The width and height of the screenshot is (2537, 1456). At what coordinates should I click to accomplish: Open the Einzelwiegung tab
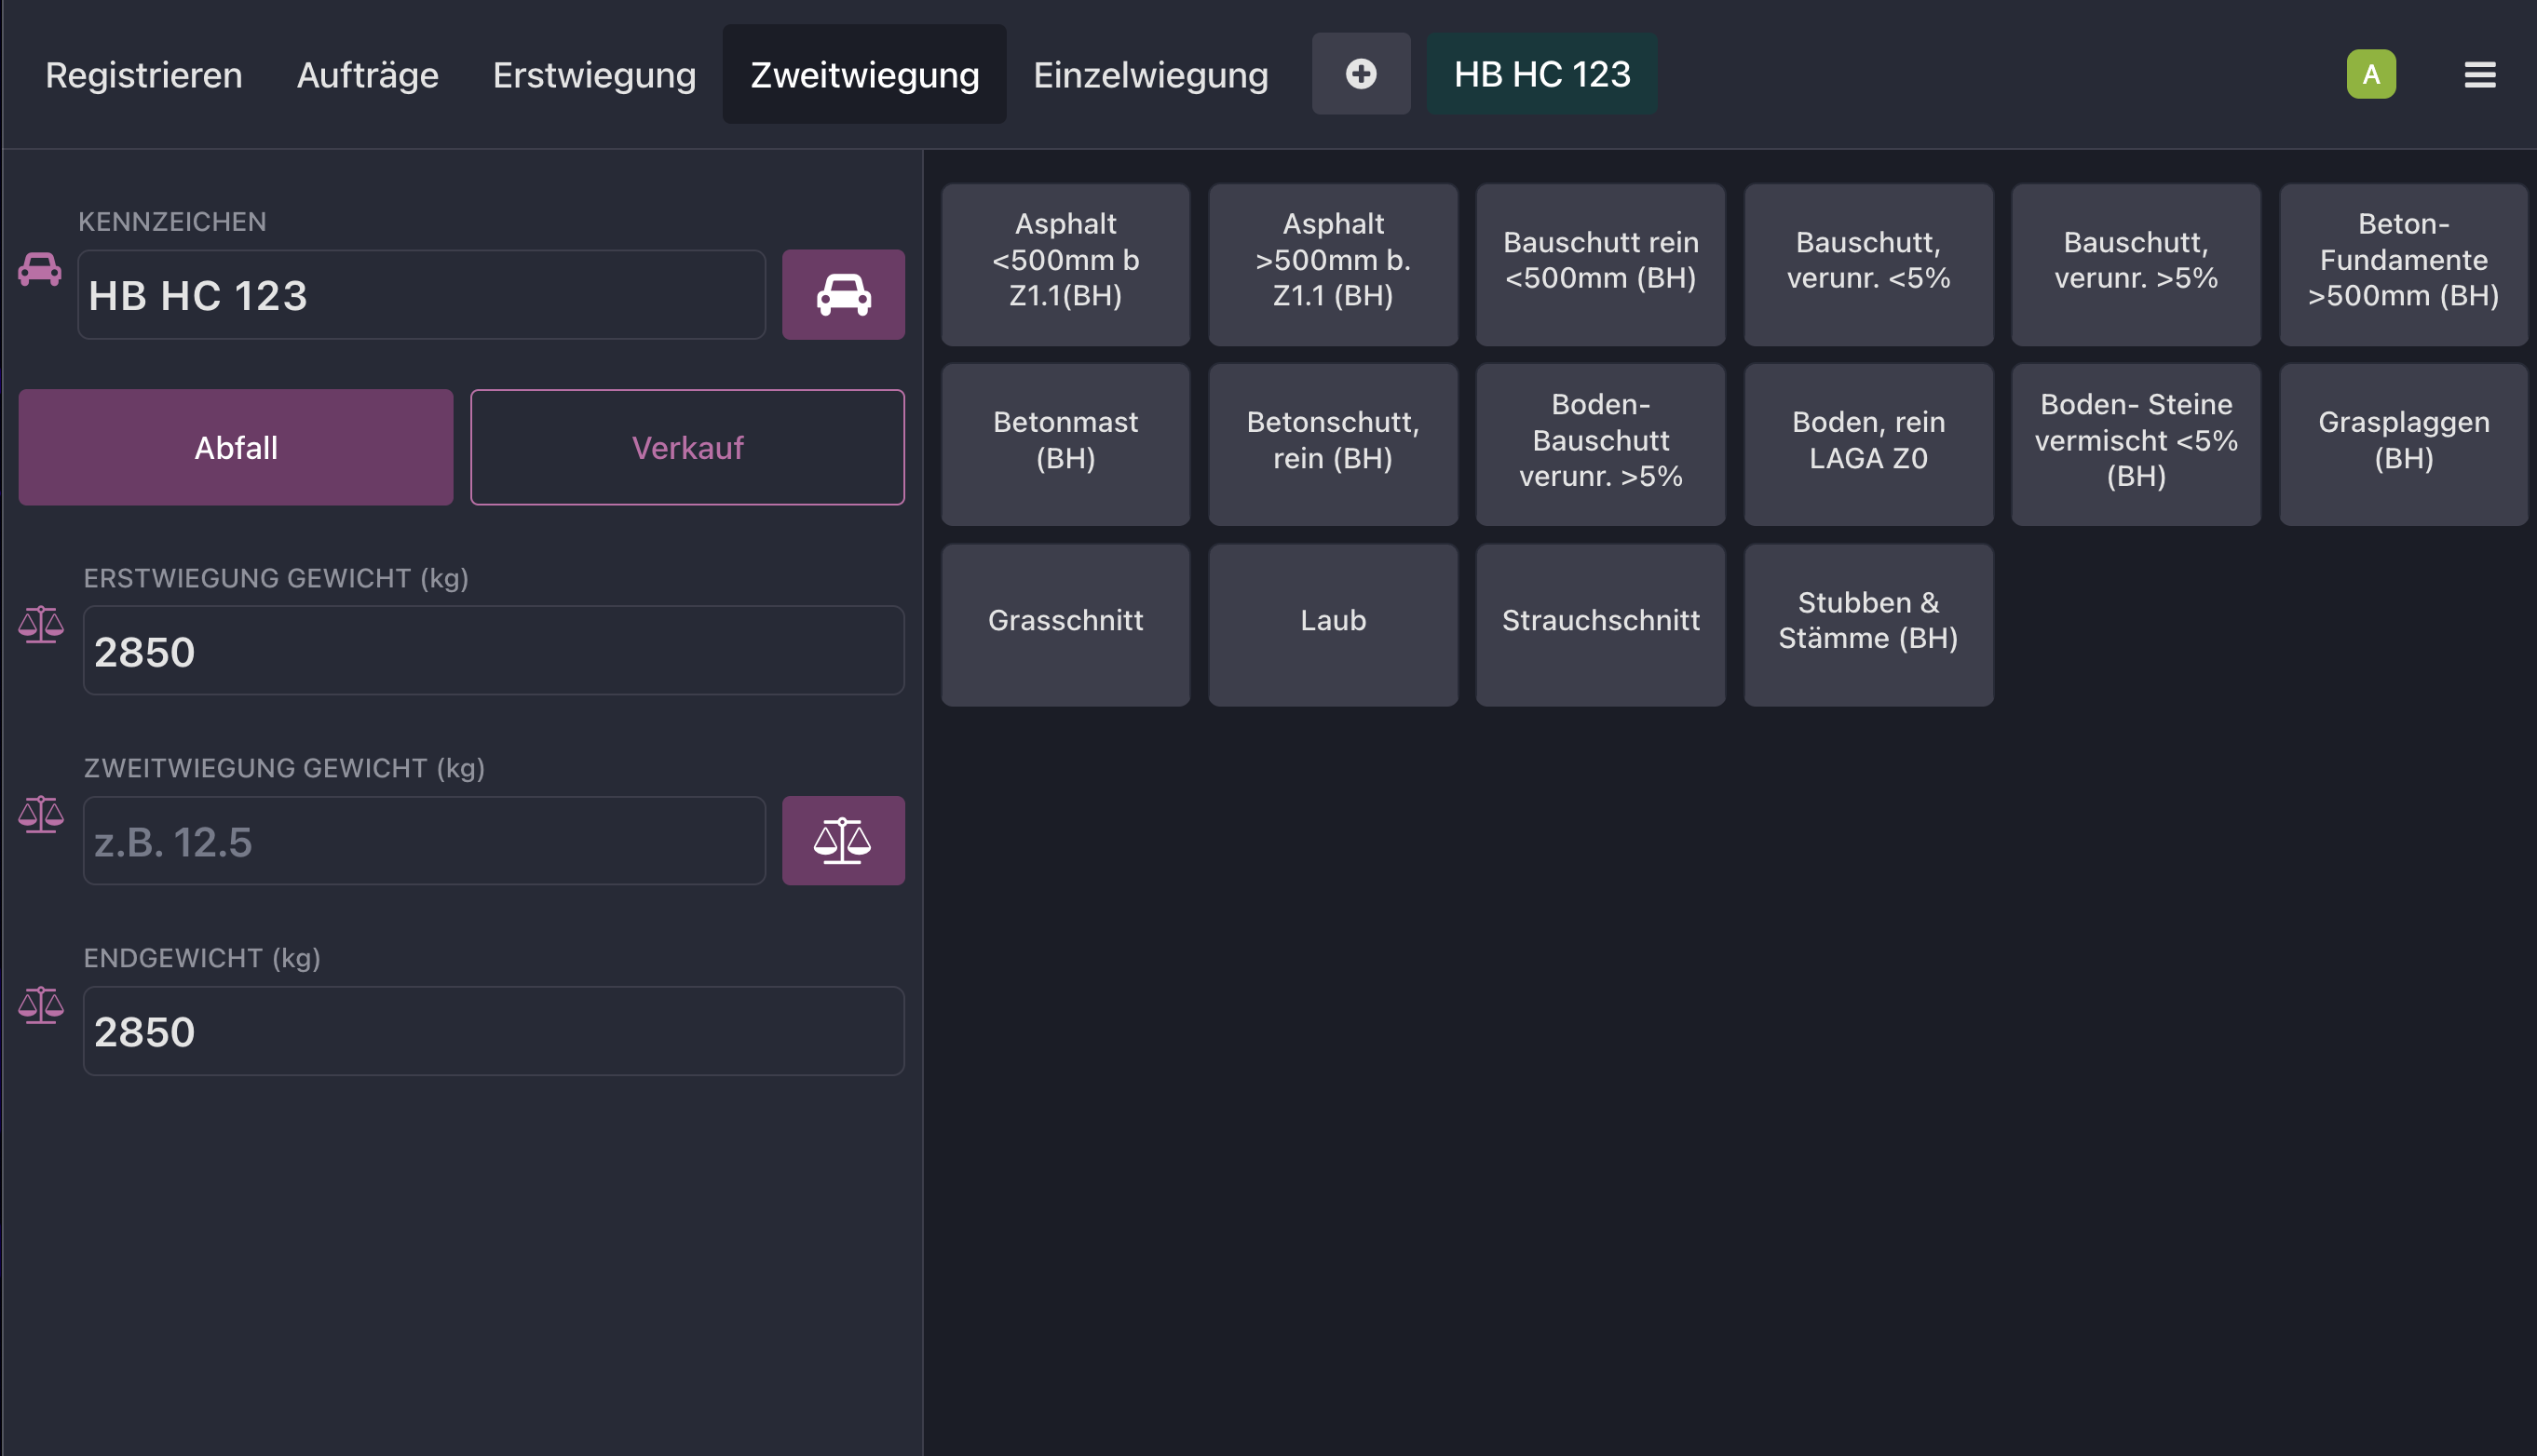[1150, 74]
